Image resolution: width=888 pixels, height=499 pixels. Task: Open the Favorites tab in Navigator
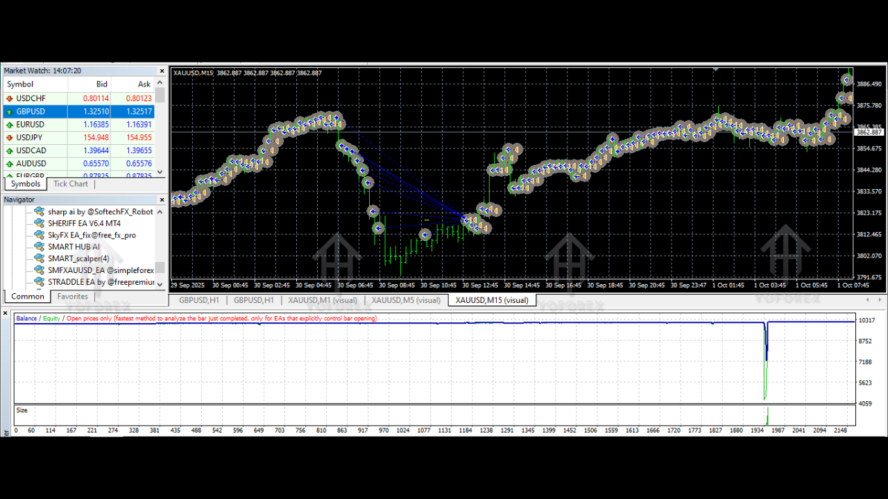(72, 296)
